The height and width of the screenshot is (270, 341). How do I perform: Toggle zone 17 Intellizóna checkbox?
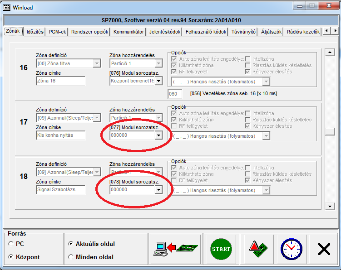(x=247, y=113)
